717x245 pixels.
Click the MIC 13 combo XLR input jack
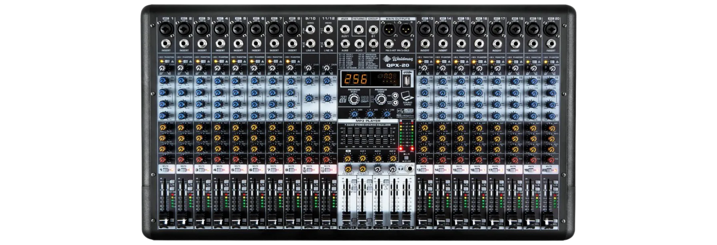point(425,29)
